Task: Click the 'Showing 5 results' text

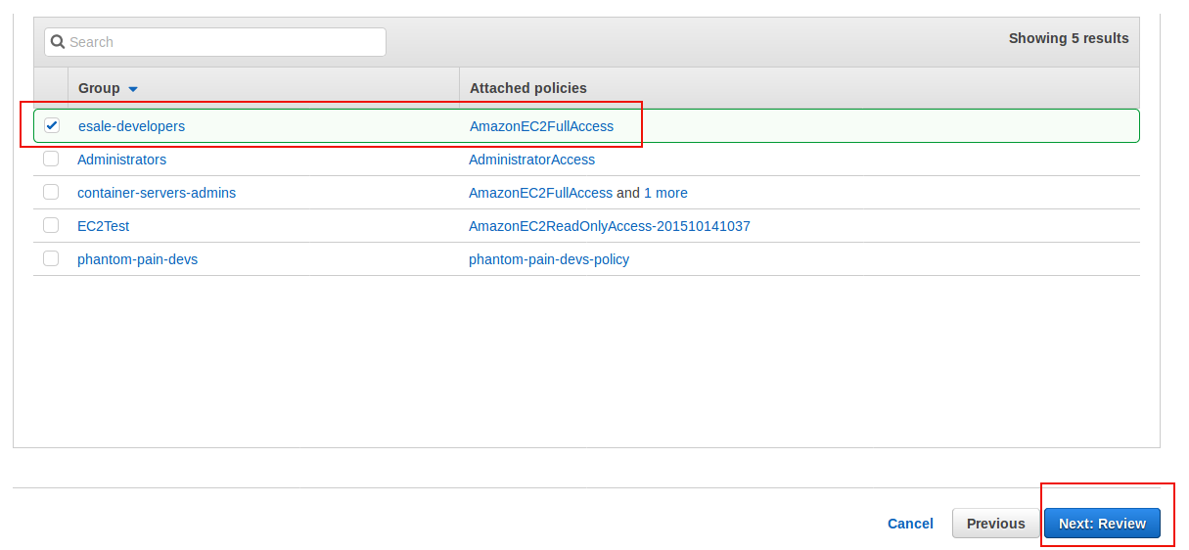Action: click(x=1069, y=38)
